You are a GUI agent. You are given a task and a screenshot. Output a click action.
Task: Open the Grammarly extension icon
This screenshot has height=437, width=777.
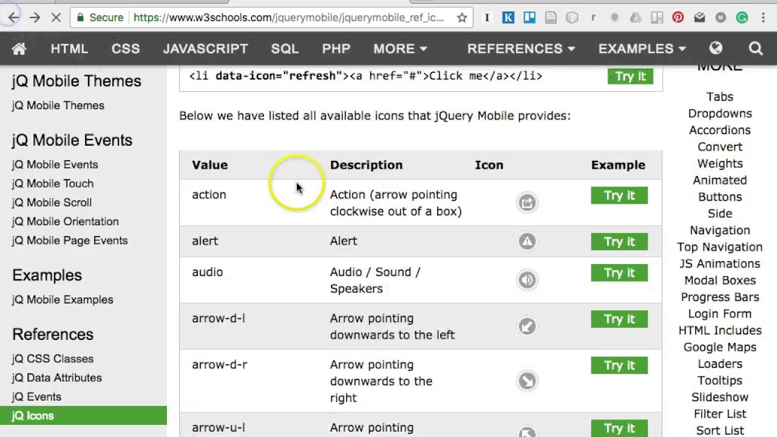742,18
